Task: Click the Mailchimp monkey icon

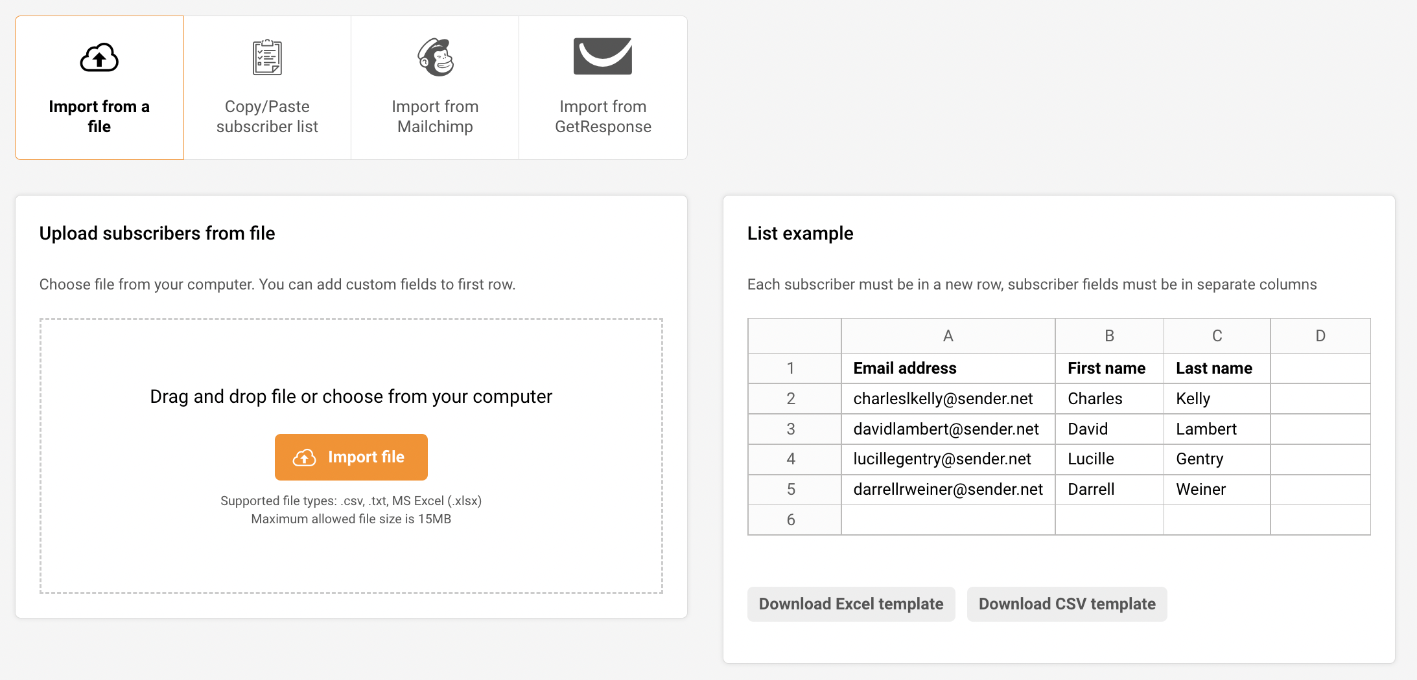Action: (x=435, y=57)
